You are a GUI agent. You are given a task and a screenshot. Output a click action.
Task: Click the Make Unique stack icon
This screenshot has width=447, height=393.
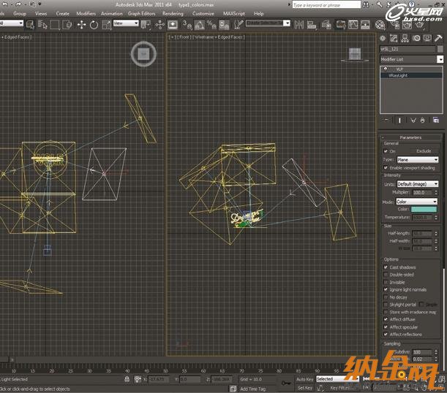click(x=413, y=121)
